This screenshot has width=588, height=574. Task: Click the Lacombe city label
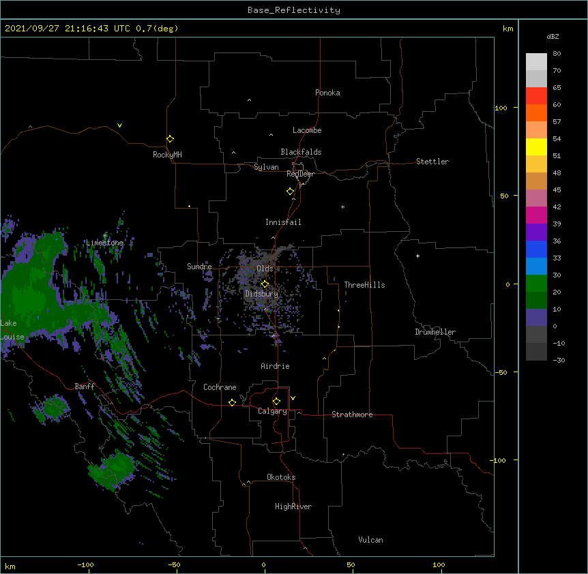(307, 130)
